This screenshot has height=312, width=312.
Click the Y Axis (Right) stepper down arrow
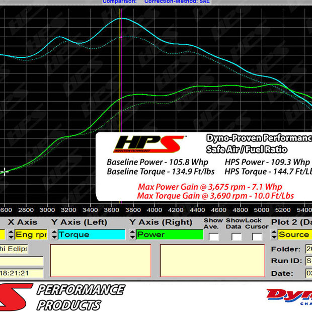click(x=132, y=237)
